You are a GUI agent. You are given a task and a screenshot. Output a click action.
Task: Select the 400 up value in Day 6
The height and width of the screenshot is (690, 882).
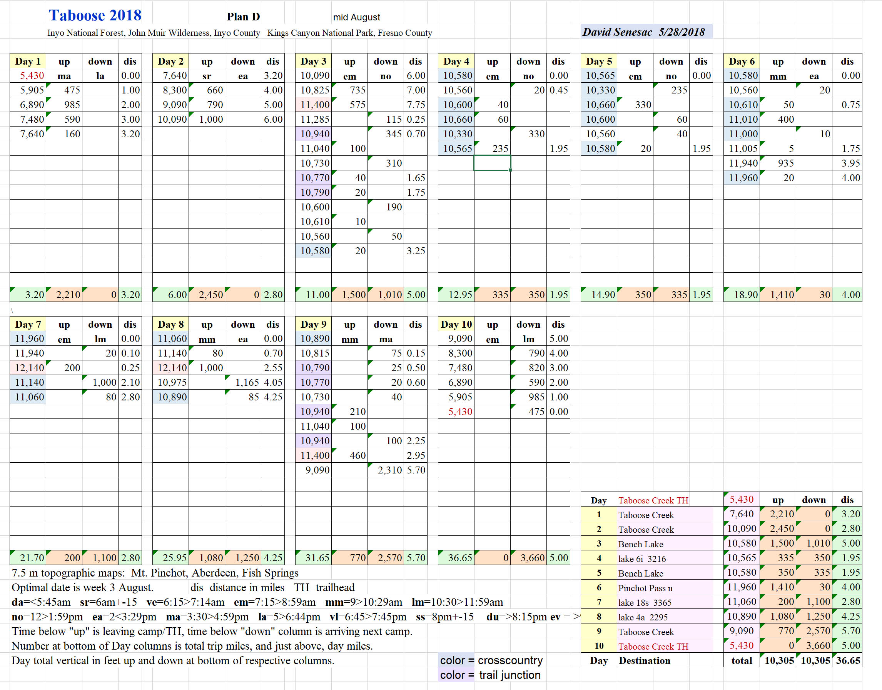[x=778, y=119]
